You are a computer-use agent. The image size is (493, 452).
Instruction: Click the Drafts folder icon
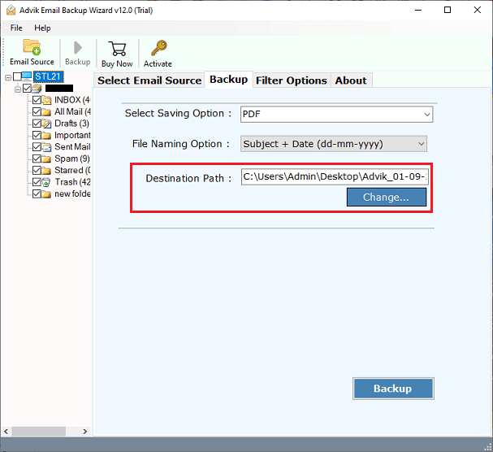(x=46, y=124)
